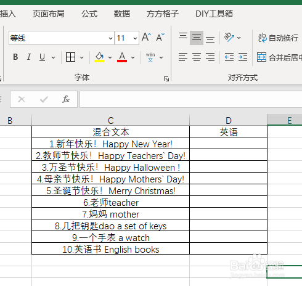Viewport: 302px width, 286px height.
Task: Select cell 4.母亲节快乐 Happy Mothers Day
Action: click(x=110, y=178)
